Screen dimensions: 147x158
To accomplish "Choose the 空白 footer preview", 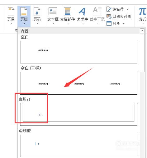I will pyautogui.click(x=78, y=52).
